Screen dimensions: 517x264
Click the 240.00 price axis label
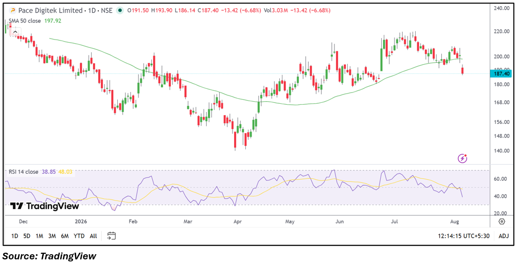(502, 9)
